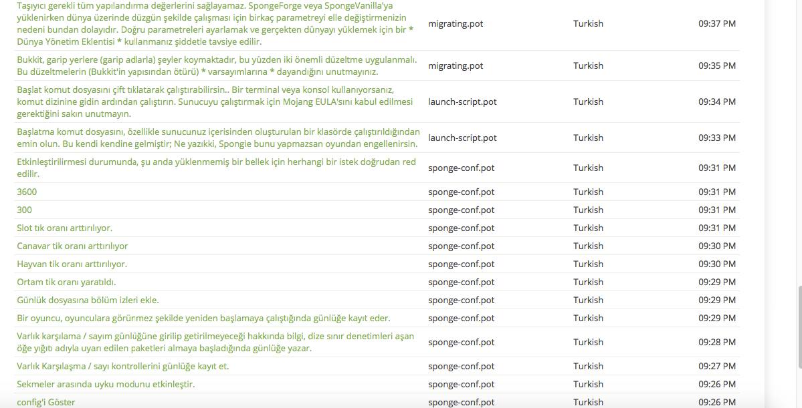
Task: Open the 'Bir oyuncu, oyunculara görünmez' link
Action: point(203,318)
